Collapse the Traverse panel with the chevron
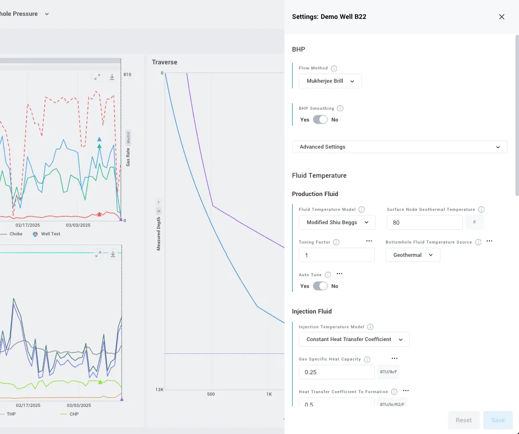Screen dimensions: 519x434 click(159, 202)
